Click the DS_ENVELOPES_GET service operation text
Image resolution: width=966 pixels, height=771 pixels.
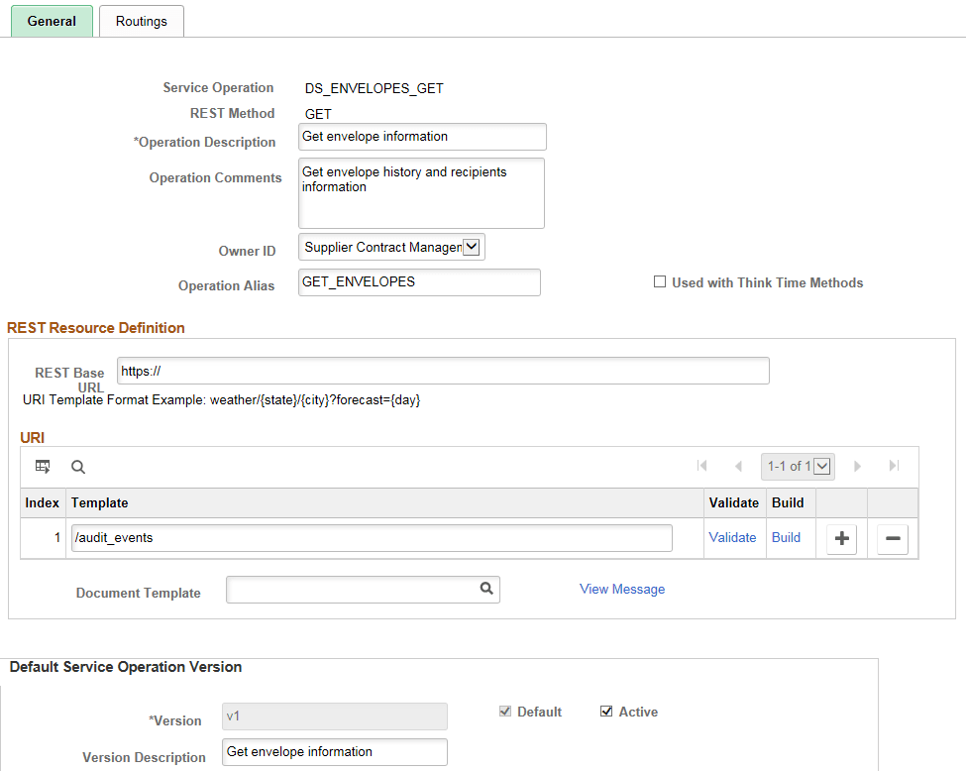(374, 89)
